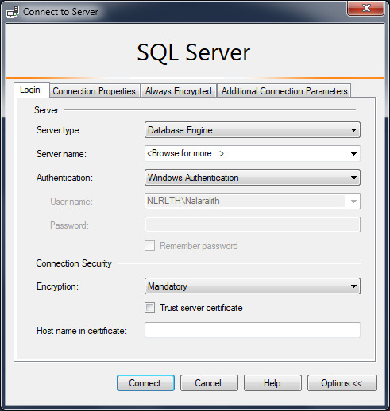Switch to the Connection Properties tab
The image size is (390, 411).
[95, 91]
